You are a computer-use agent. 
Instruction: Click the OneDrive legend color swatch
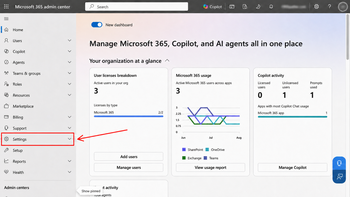207,150
